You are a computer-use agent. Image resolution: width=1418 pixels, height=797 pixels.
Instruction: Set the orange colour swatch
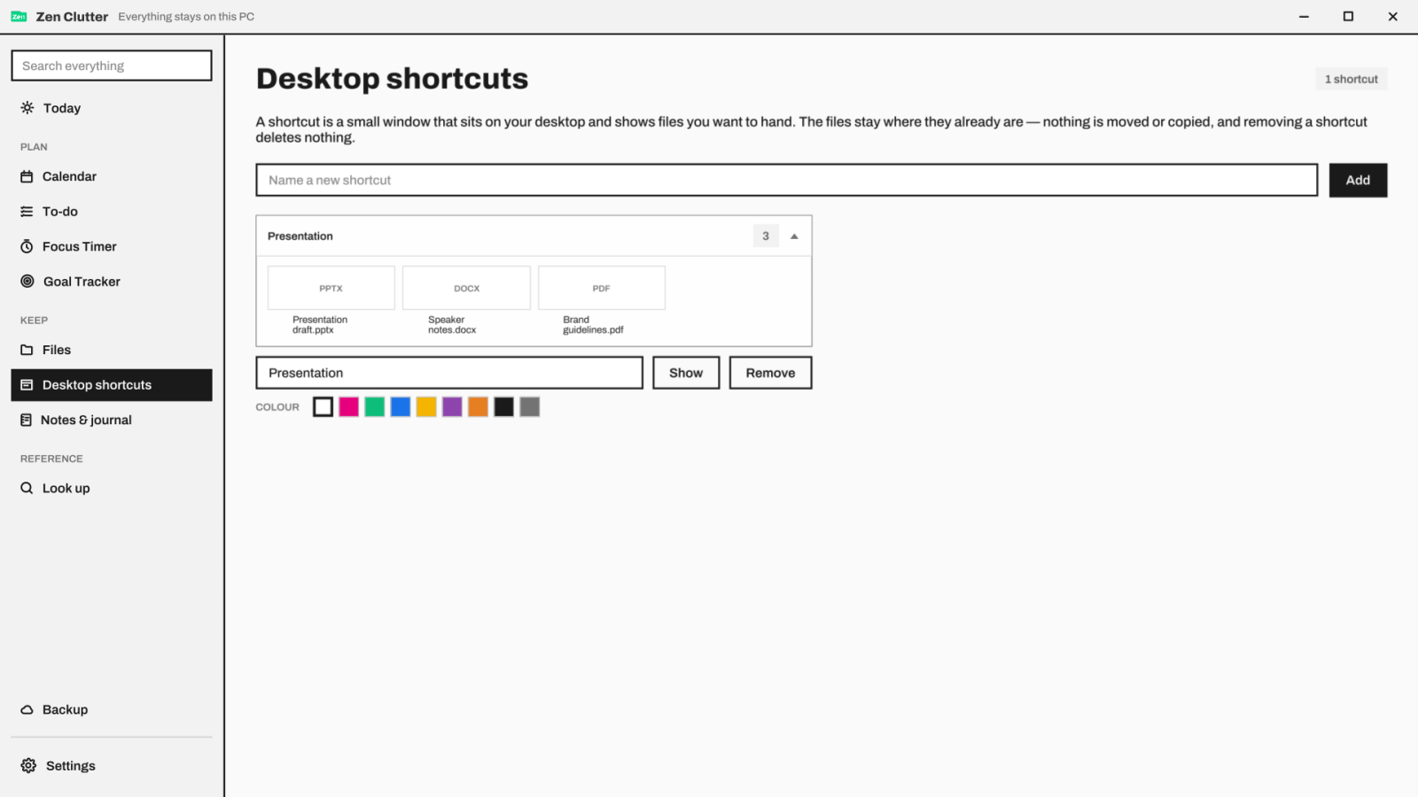478,406
